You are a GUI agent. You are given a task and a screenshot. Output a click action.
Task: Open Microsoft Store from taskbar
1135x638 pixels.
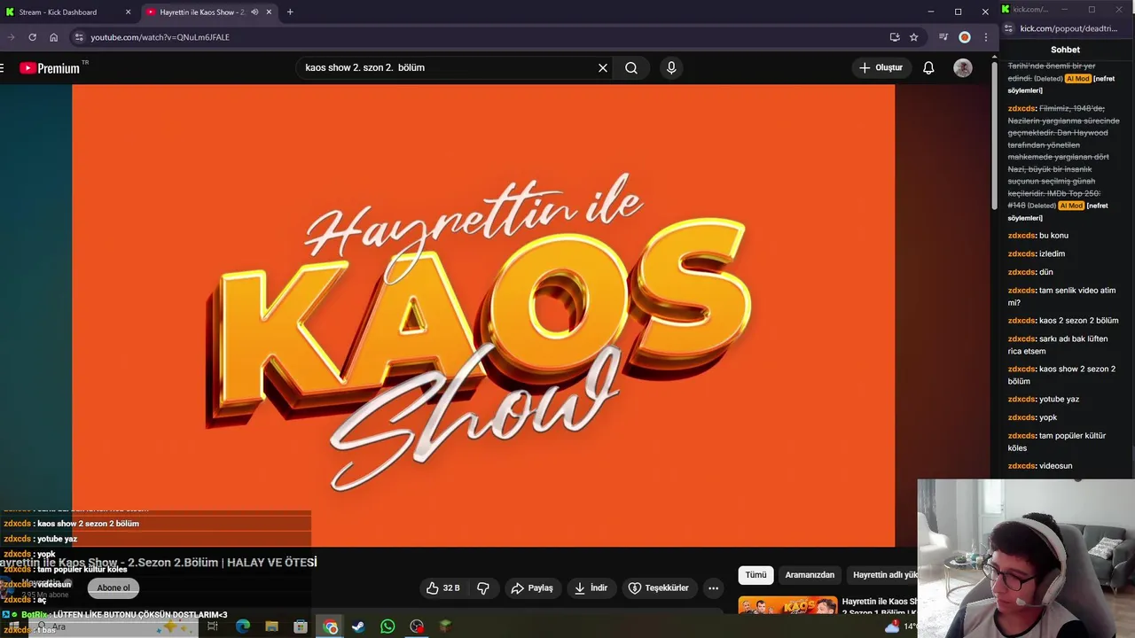(x=301, y=626)
